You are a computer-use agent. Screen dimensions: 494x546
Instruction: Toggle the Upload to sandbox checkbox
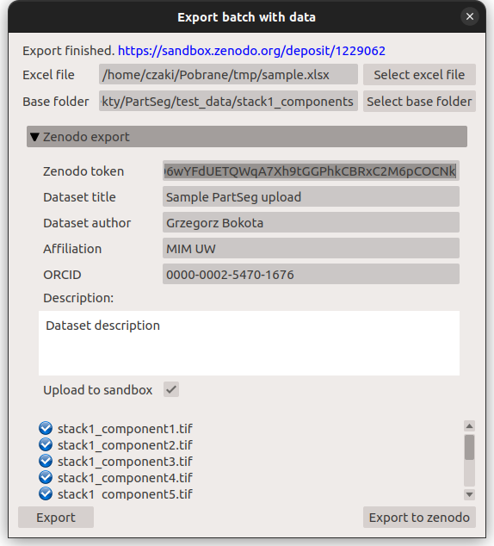171,389
